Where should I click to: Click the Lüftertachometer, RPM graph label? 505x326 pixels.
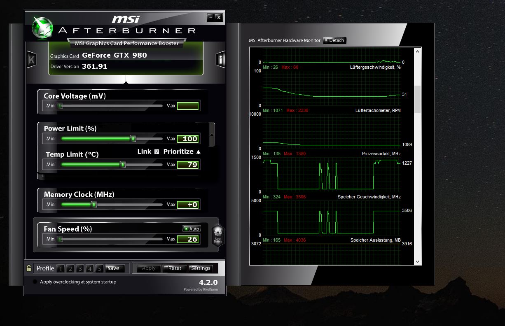pyautogui.click(x=378, y=110)
